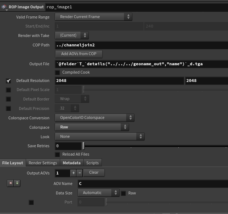Add an Output AOV with the plus button
This screenshot has width=228, height=214.
pyautogui.click(x=74, y=173)
